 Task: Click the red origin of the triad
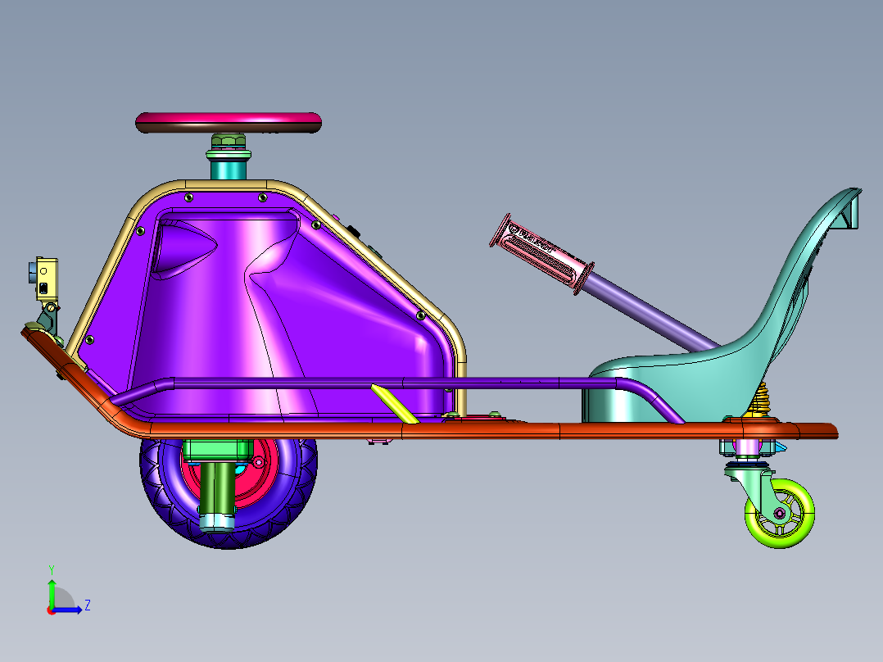tap(51, 610)
